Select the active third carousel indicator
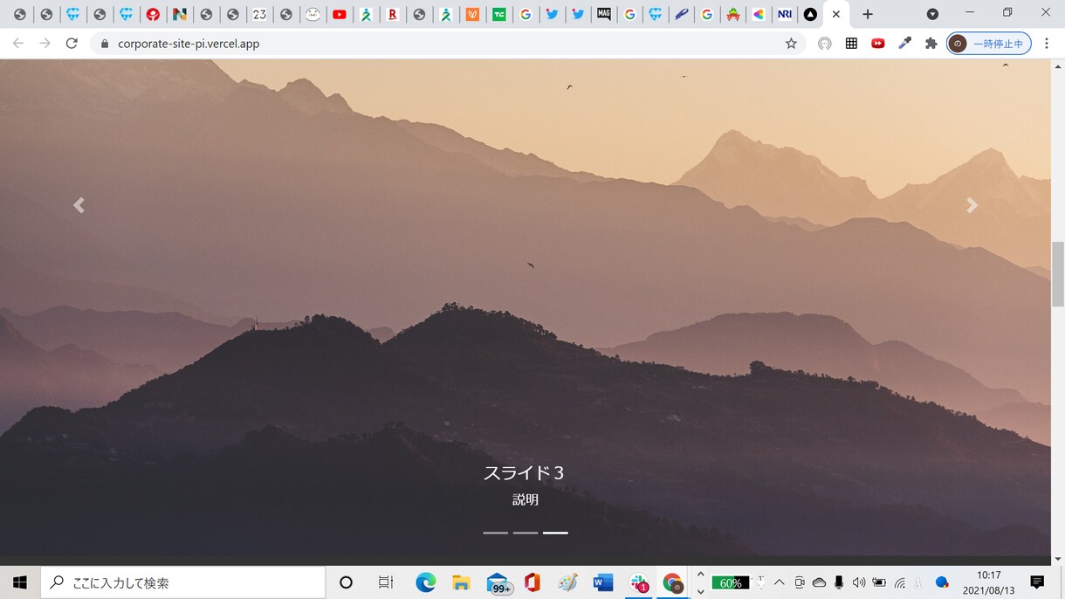 point(555,533)
